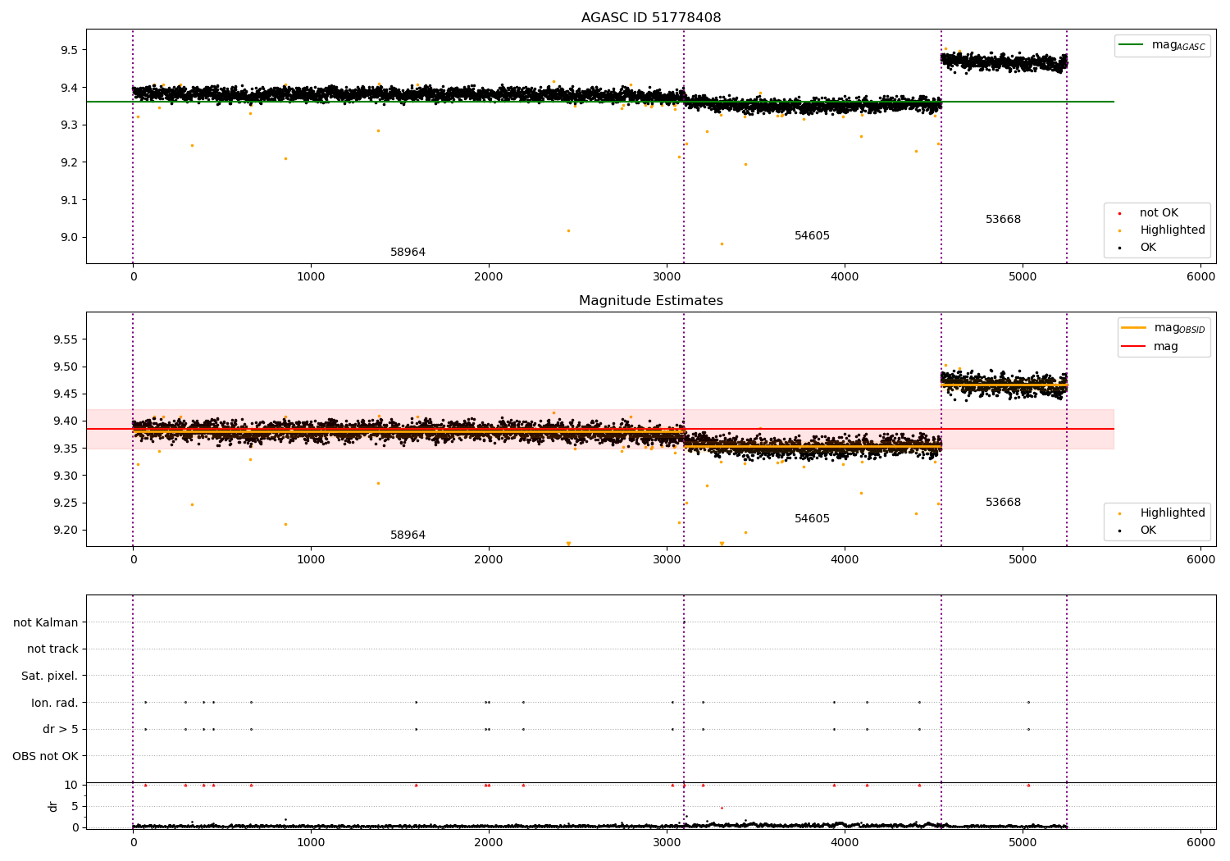Click the 'Ion. rad.' axis label

pos(55,703)
